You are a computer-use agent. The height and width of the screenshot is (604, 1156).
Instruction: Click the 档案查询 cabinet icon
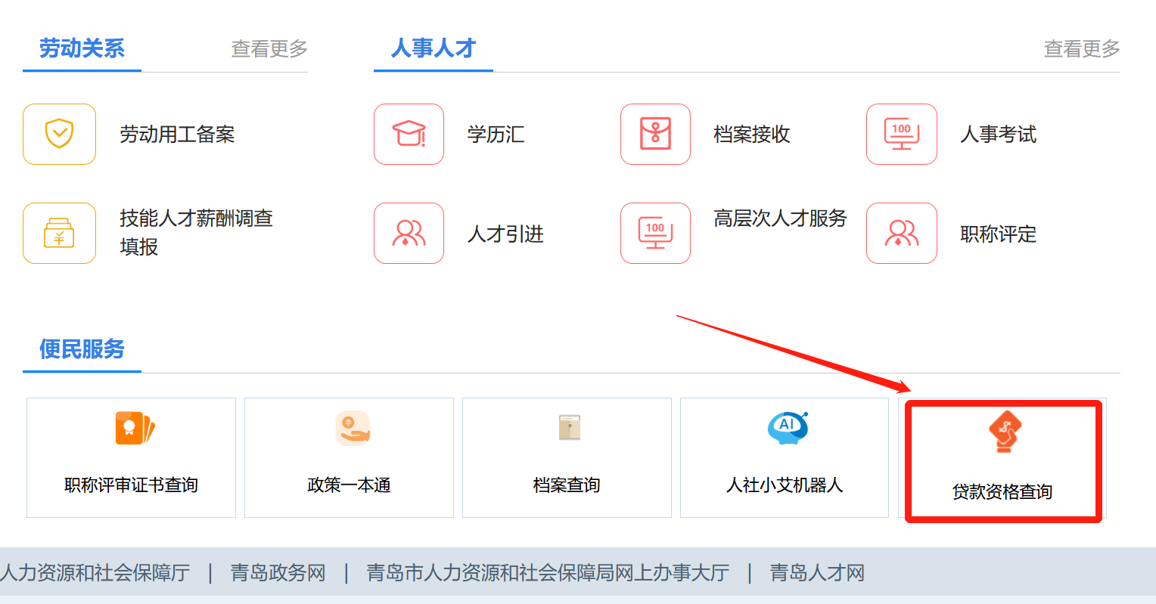click(570, 427)
